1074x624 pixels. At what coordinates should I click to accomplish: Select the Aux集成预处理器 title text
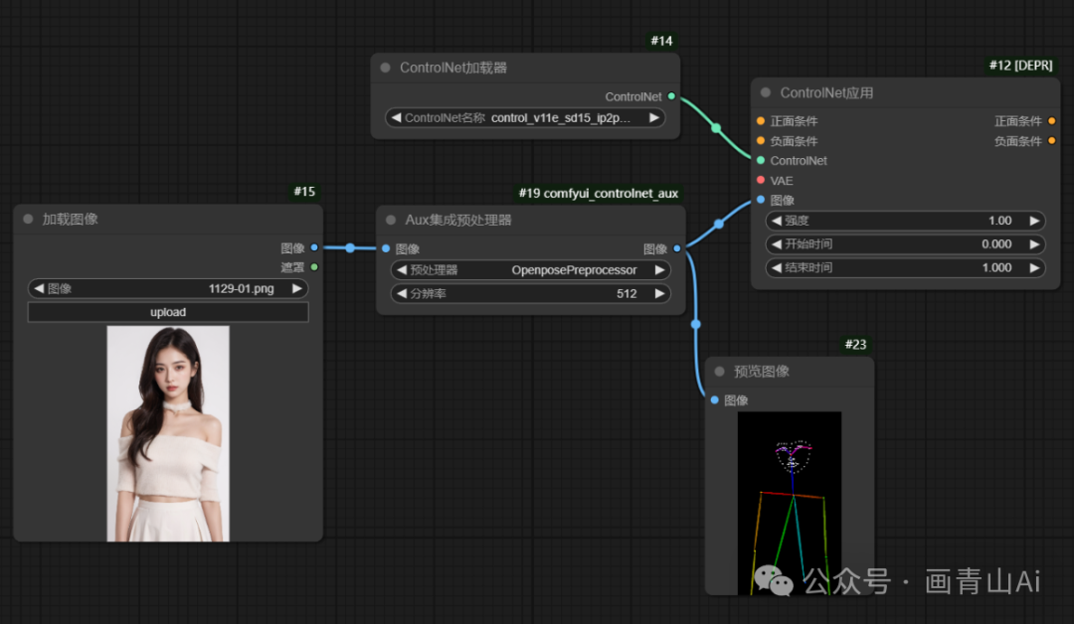click(458, 220)
